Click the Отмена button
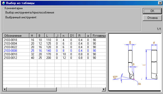This screenshot has width=163, height=94. click(x=152, y=18)
